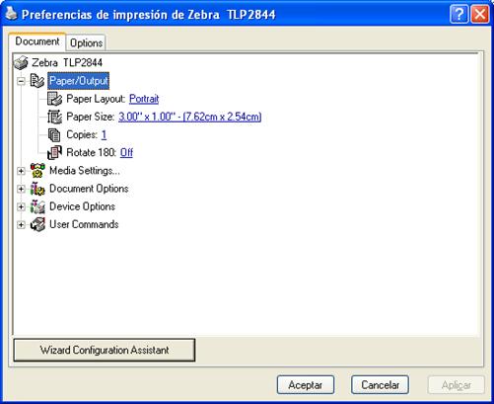Toggle the Rotate 180 Off value
This screenshot has width=494, height=404.
(126, 152)
